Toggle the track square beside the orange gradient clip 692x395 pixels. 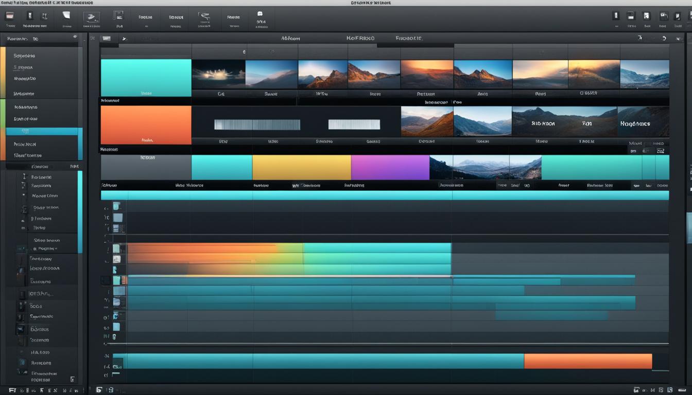point(117,249)
